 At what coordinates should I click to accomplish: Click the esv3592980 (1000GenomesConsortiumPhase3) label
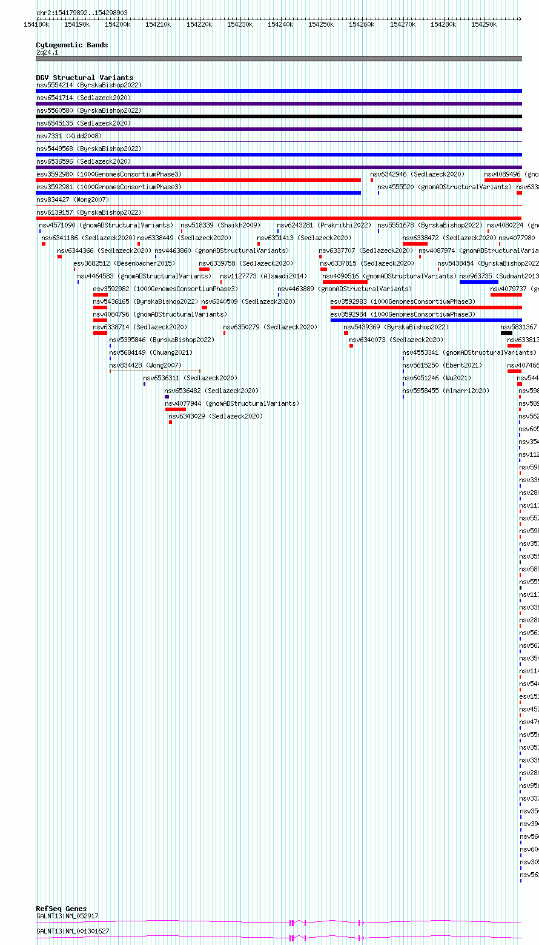point(109,175)
